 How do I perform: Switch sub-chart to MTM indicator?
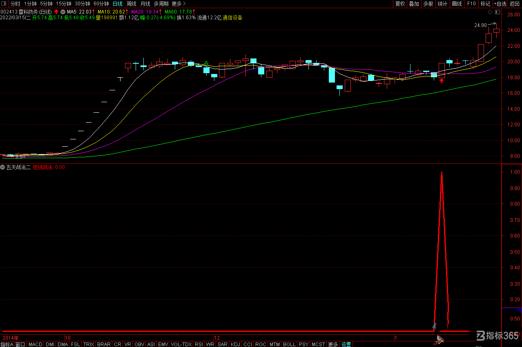[274, 345]
